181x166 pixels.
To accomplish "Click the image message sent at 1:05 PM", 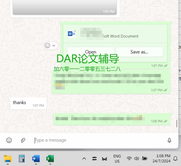I will (65, 7).
